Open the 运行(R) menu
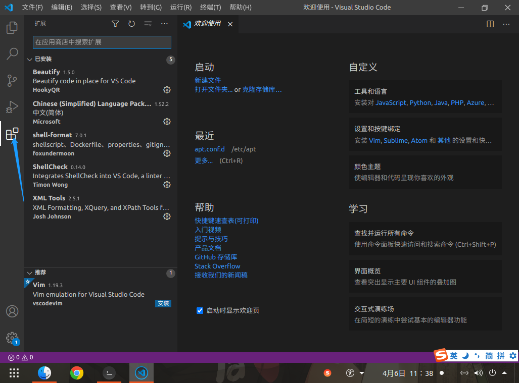This screenshot has width=519, height=383. click(x=181, y=7)
